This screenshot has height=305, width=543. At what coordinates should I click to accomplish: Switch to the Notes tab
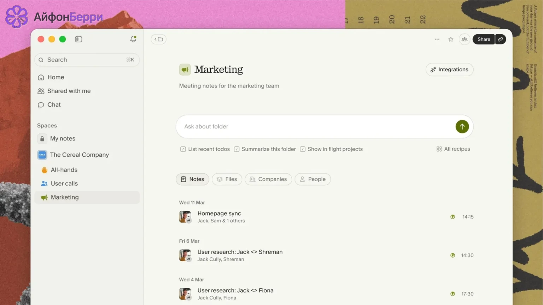(192, 179)
